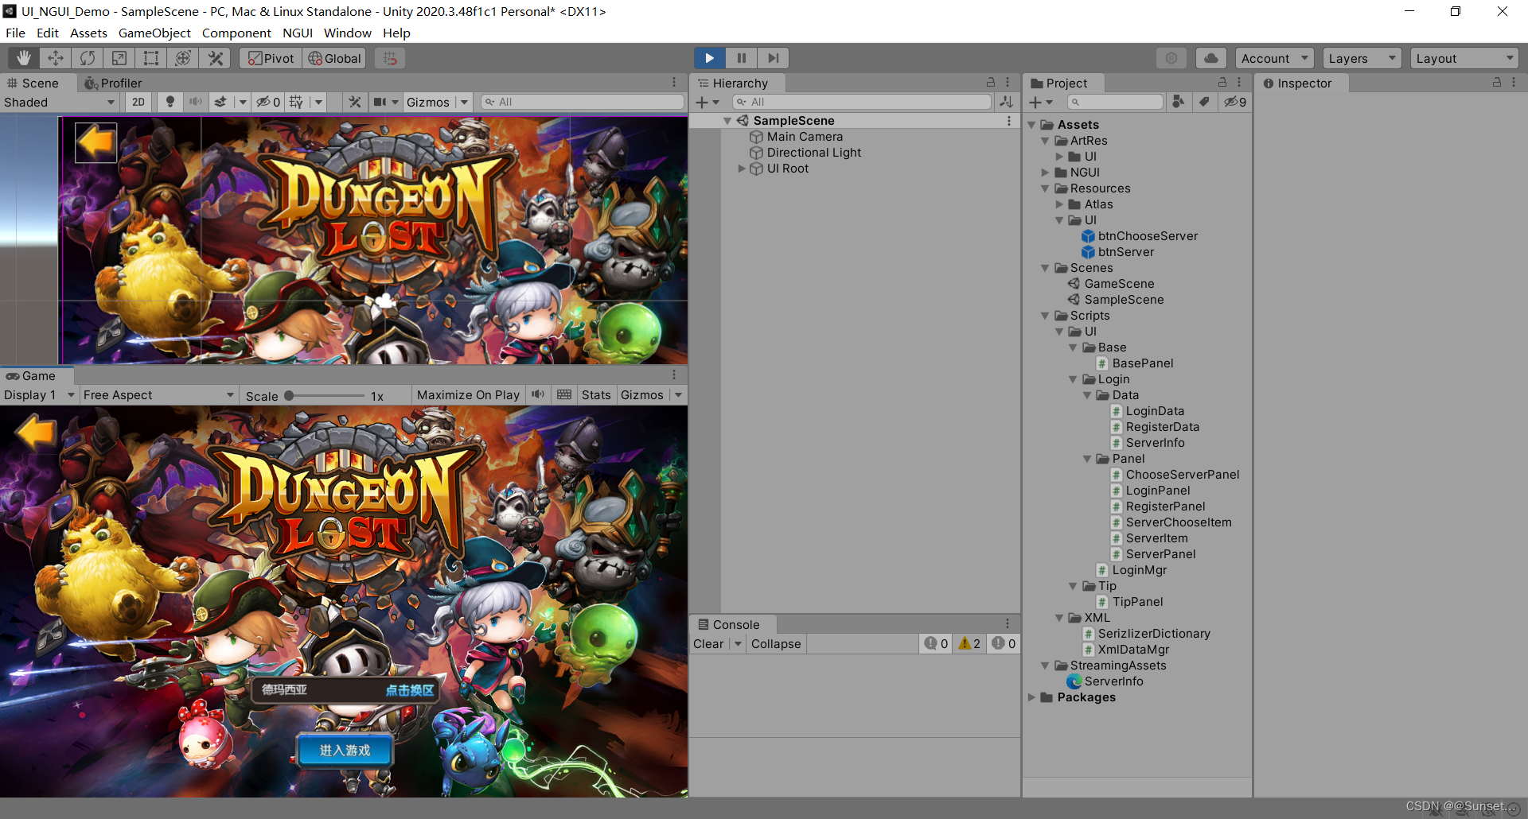The image size is (1528, 819).
Task: Open the NGUI menu
Action: tap(298, 33)
